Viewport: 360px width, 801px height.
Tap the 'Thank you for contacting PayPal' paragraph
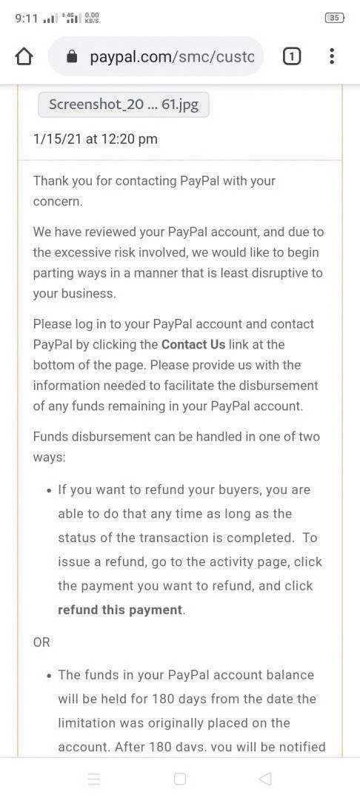155,191
